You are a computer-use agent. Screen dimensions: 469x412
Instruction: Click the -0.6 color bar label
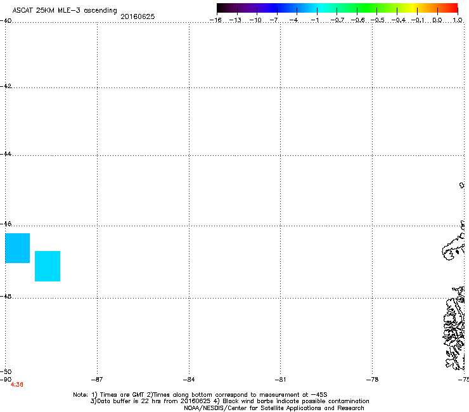(357, 20)
